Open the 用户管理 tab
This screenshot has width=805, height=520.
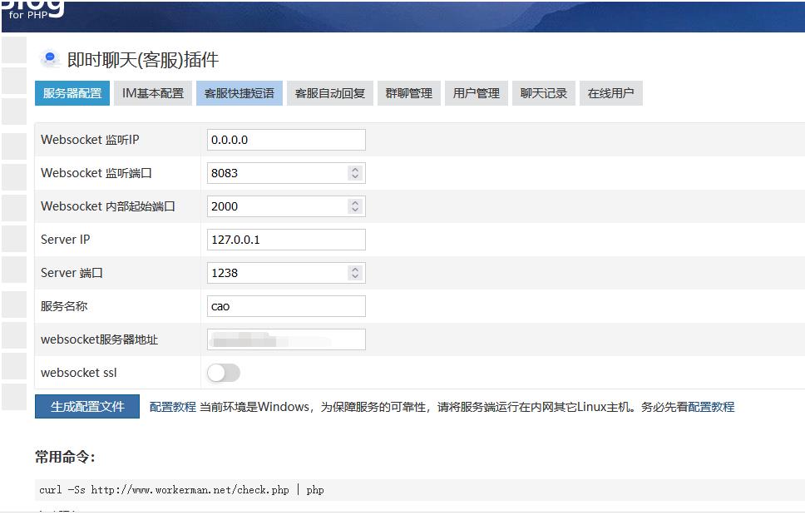pos(477,93)
